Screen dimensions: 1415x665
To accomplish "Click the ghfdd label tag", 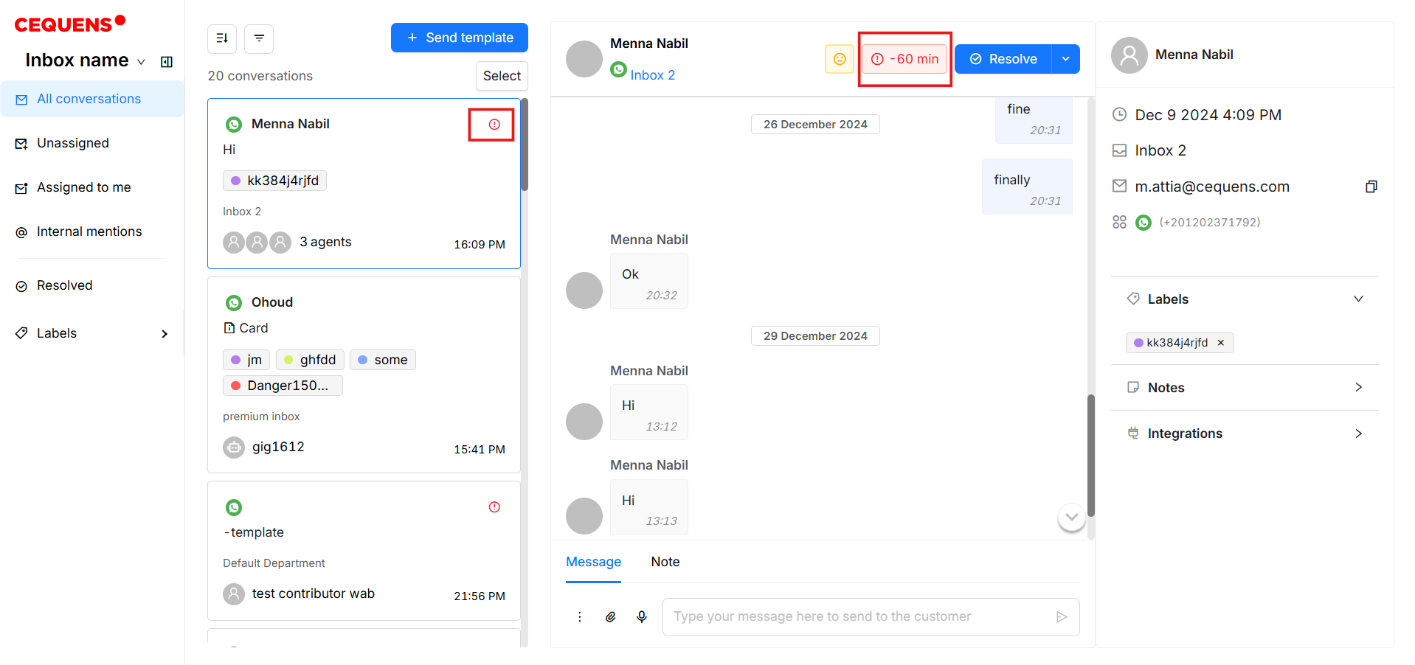I will (310, 360).
